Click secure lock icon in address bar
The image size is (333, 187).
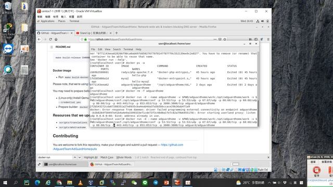pos(85,39)
